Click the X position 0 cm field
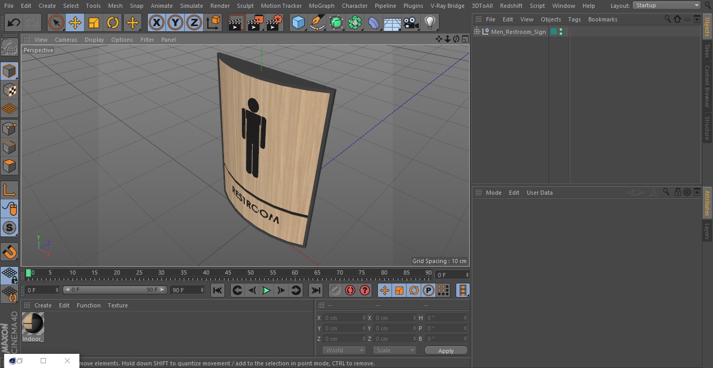 pyautogui.click(x=343, y=318)
